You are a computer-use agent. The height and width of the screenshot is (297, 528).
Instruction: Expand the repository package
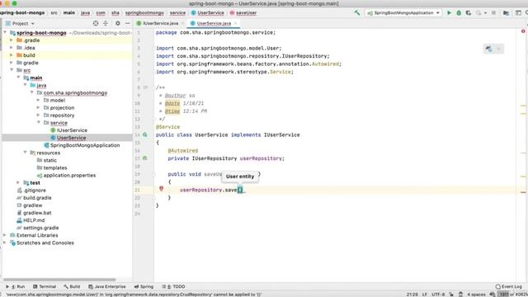[39, 115]
